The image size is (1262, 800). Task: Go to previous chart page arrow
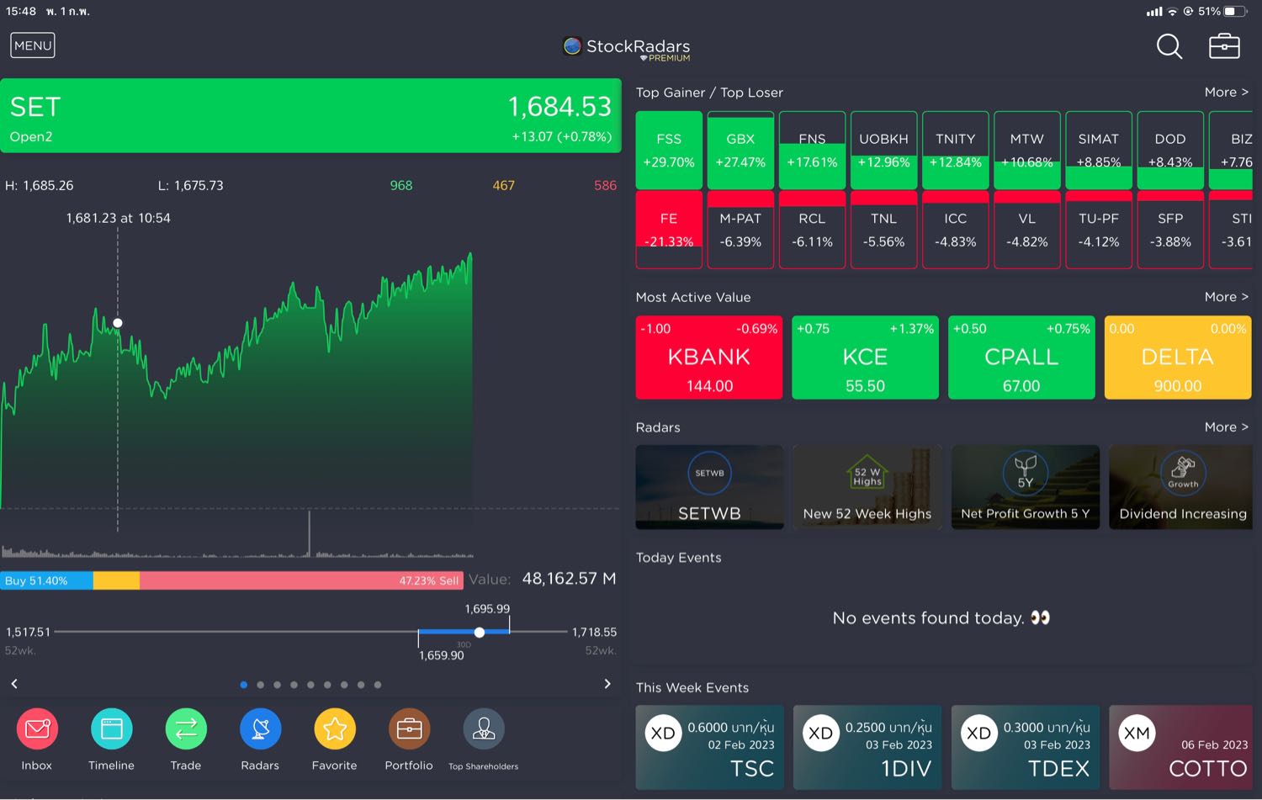[x=14, y=684]
